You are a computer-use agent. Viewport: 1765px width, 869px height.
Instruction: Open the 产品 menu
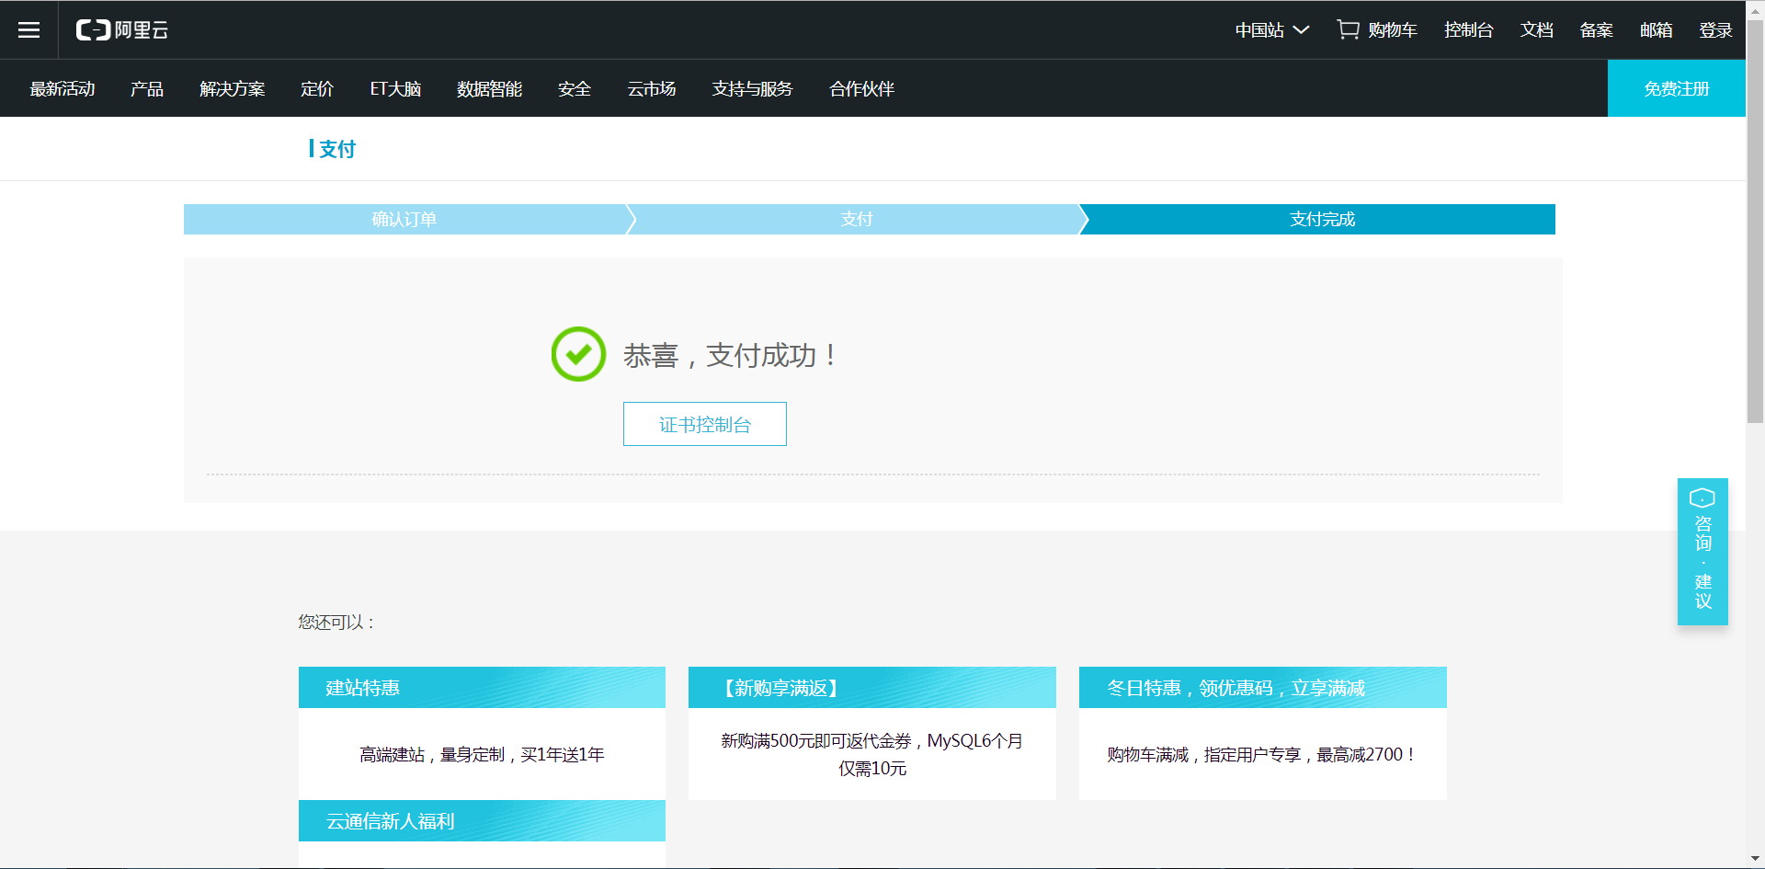(147, 89)
